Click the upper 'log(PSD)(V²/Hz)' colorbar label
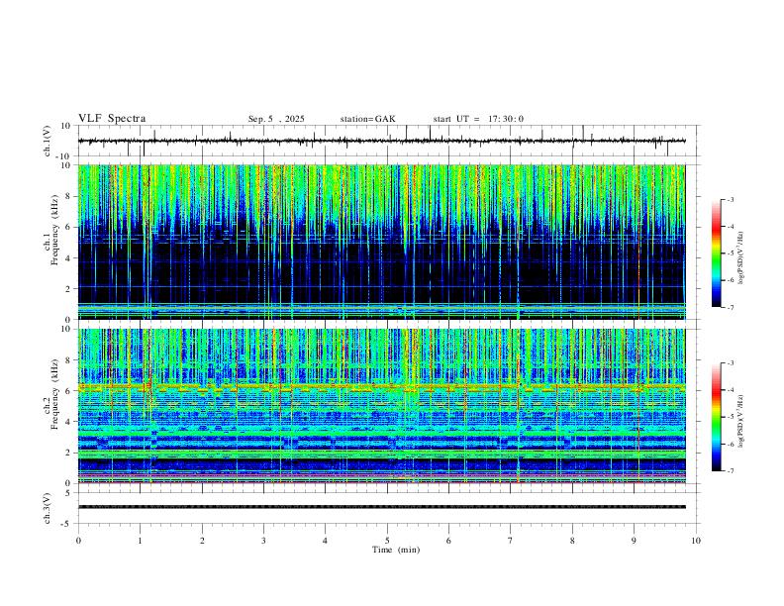The width and height of the screenshot is (784, 606). pyautogui.click(x=740, y=258)
